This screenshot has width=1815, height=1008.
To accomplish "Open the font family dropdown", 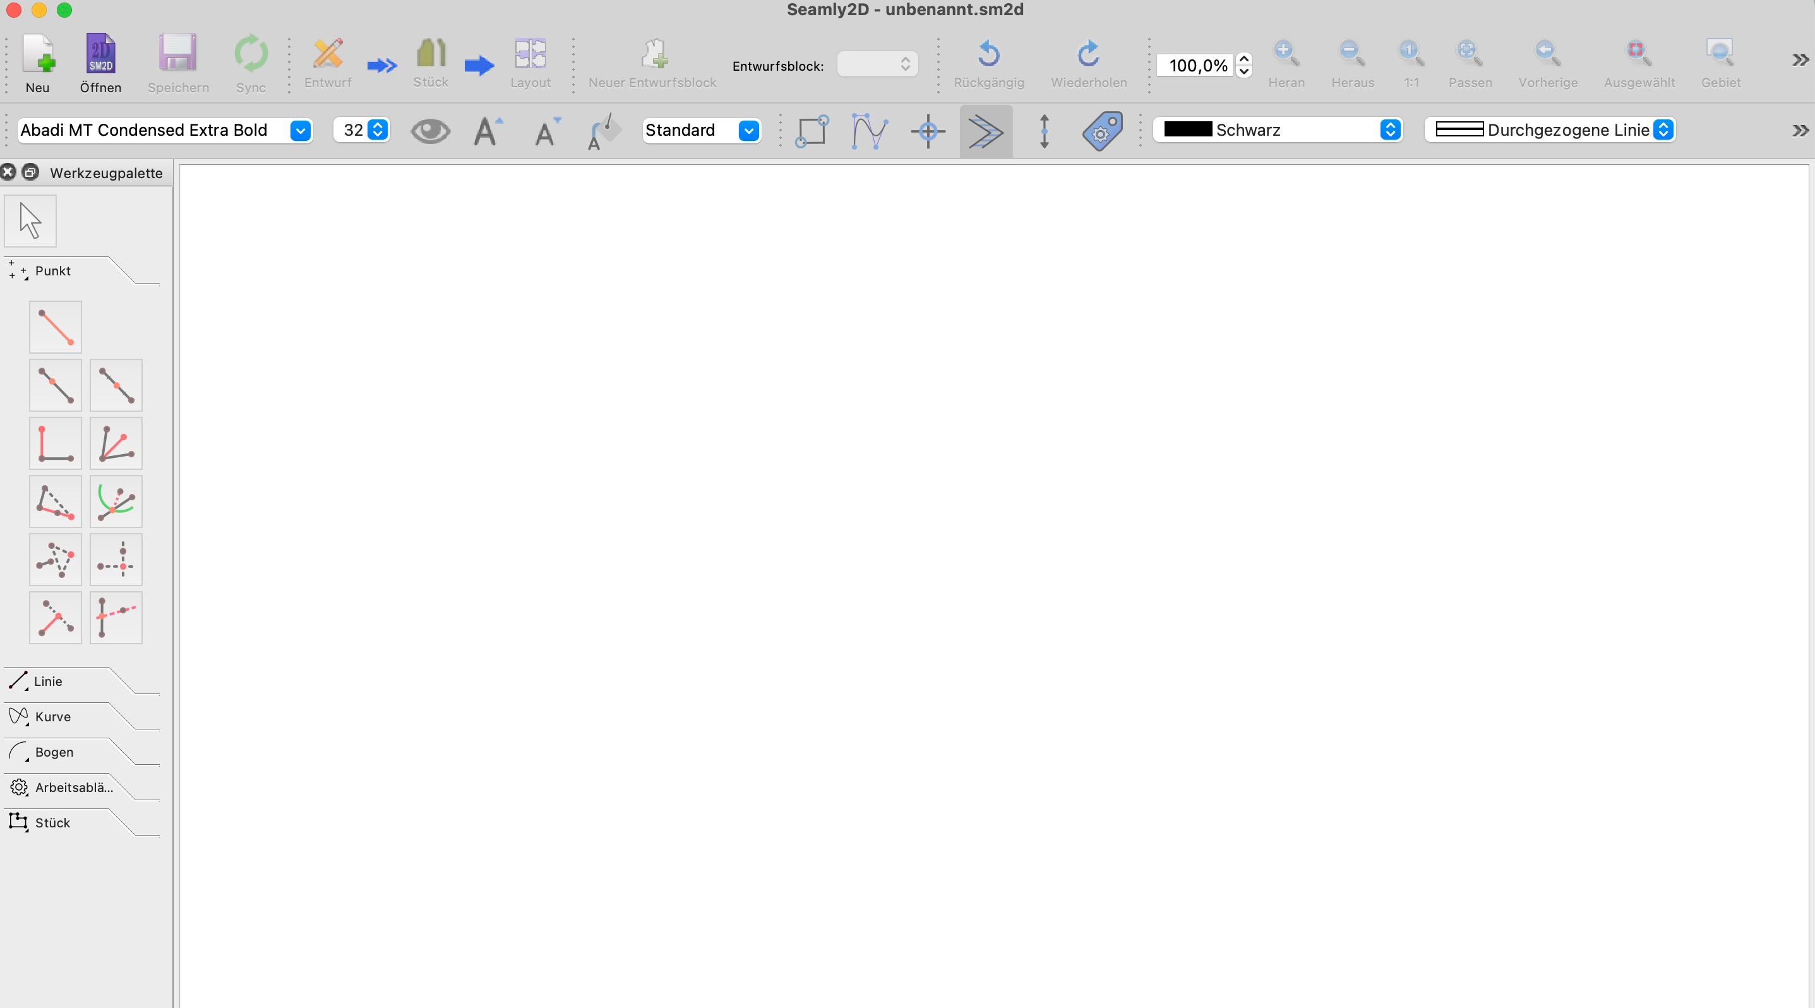I will 300,131.
